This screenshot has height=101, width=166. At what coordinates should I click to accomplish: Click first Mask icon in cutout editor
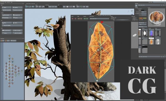click(x=78, y=19)
